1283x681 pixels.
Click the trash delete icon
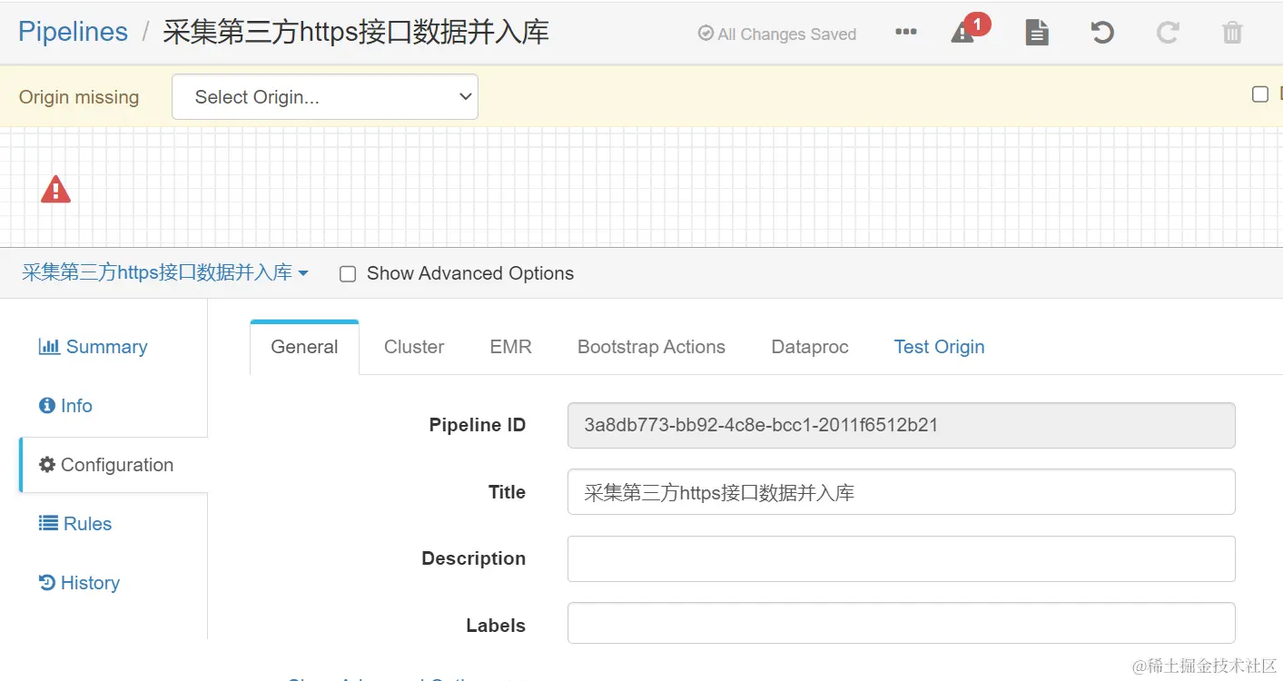pos(1232,33)
